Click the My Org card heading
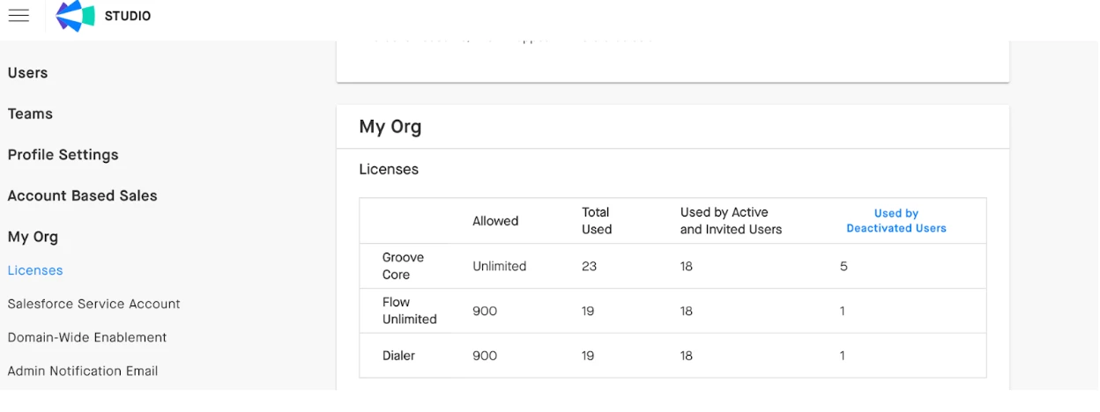This screenshot has width=1100, height=412. point(390,127)
